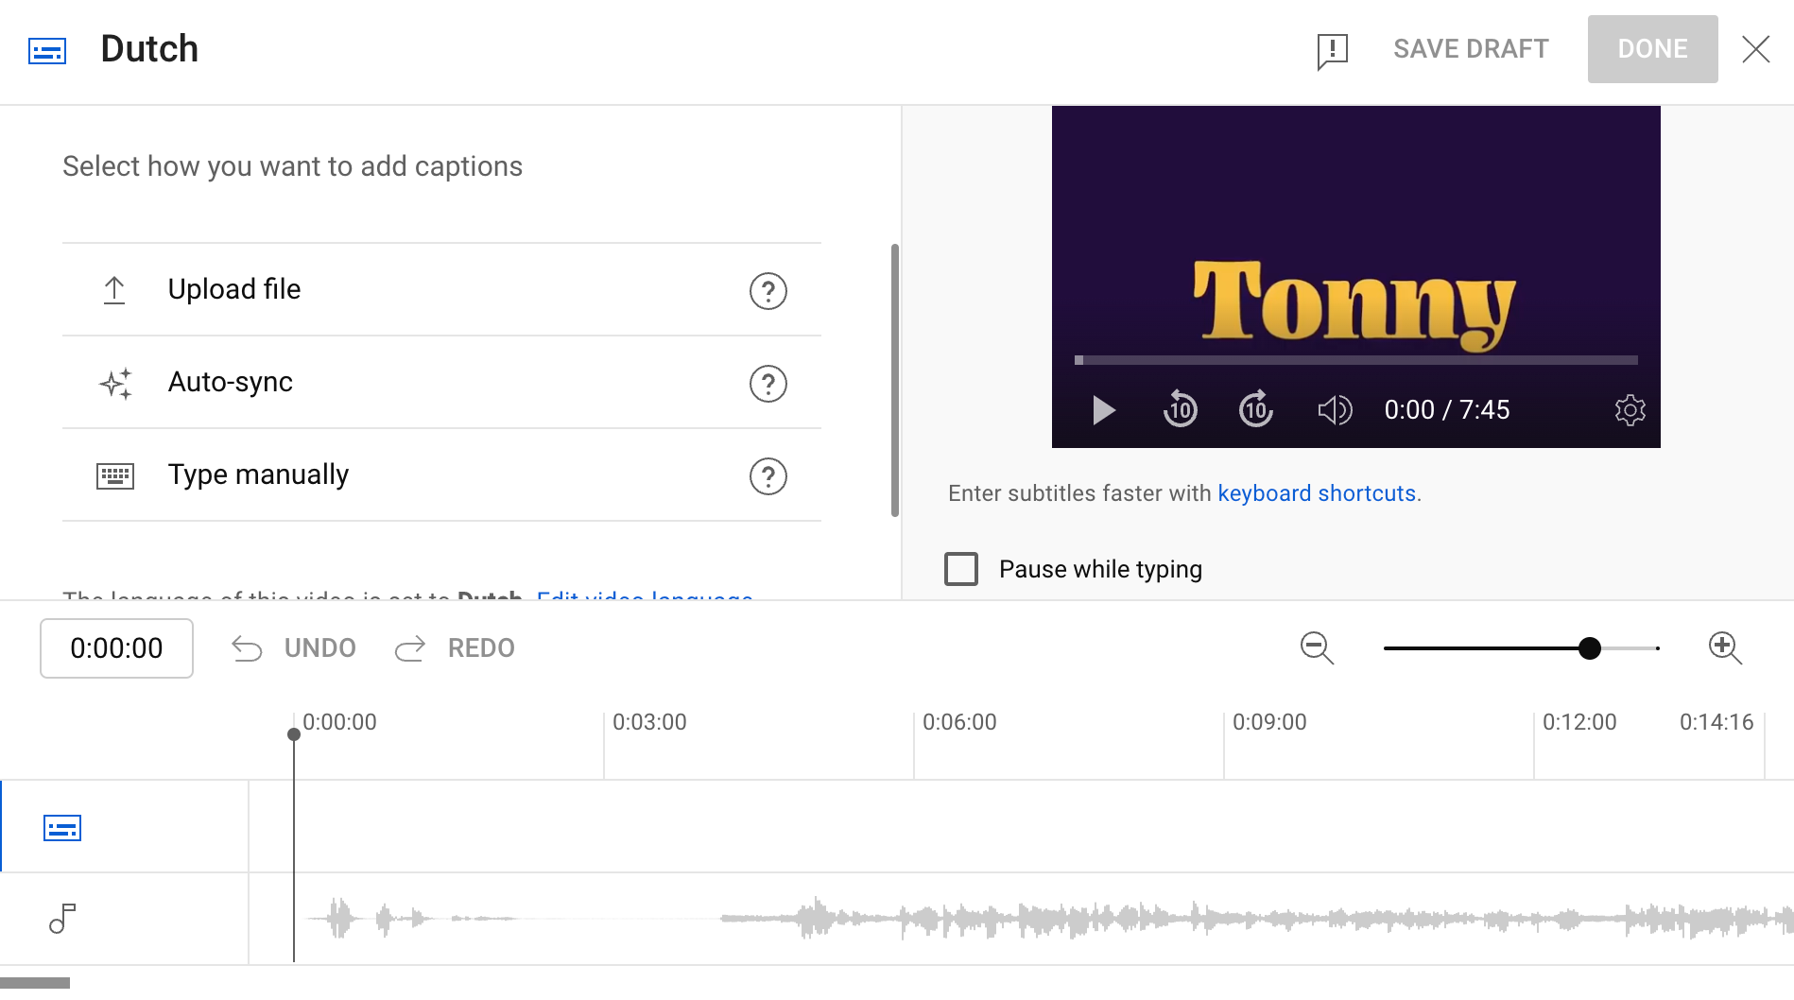Screen dimensions: 1794x1000
Task: Skip forward 10 seconds in video
Action: click(x=1255, y=409)
